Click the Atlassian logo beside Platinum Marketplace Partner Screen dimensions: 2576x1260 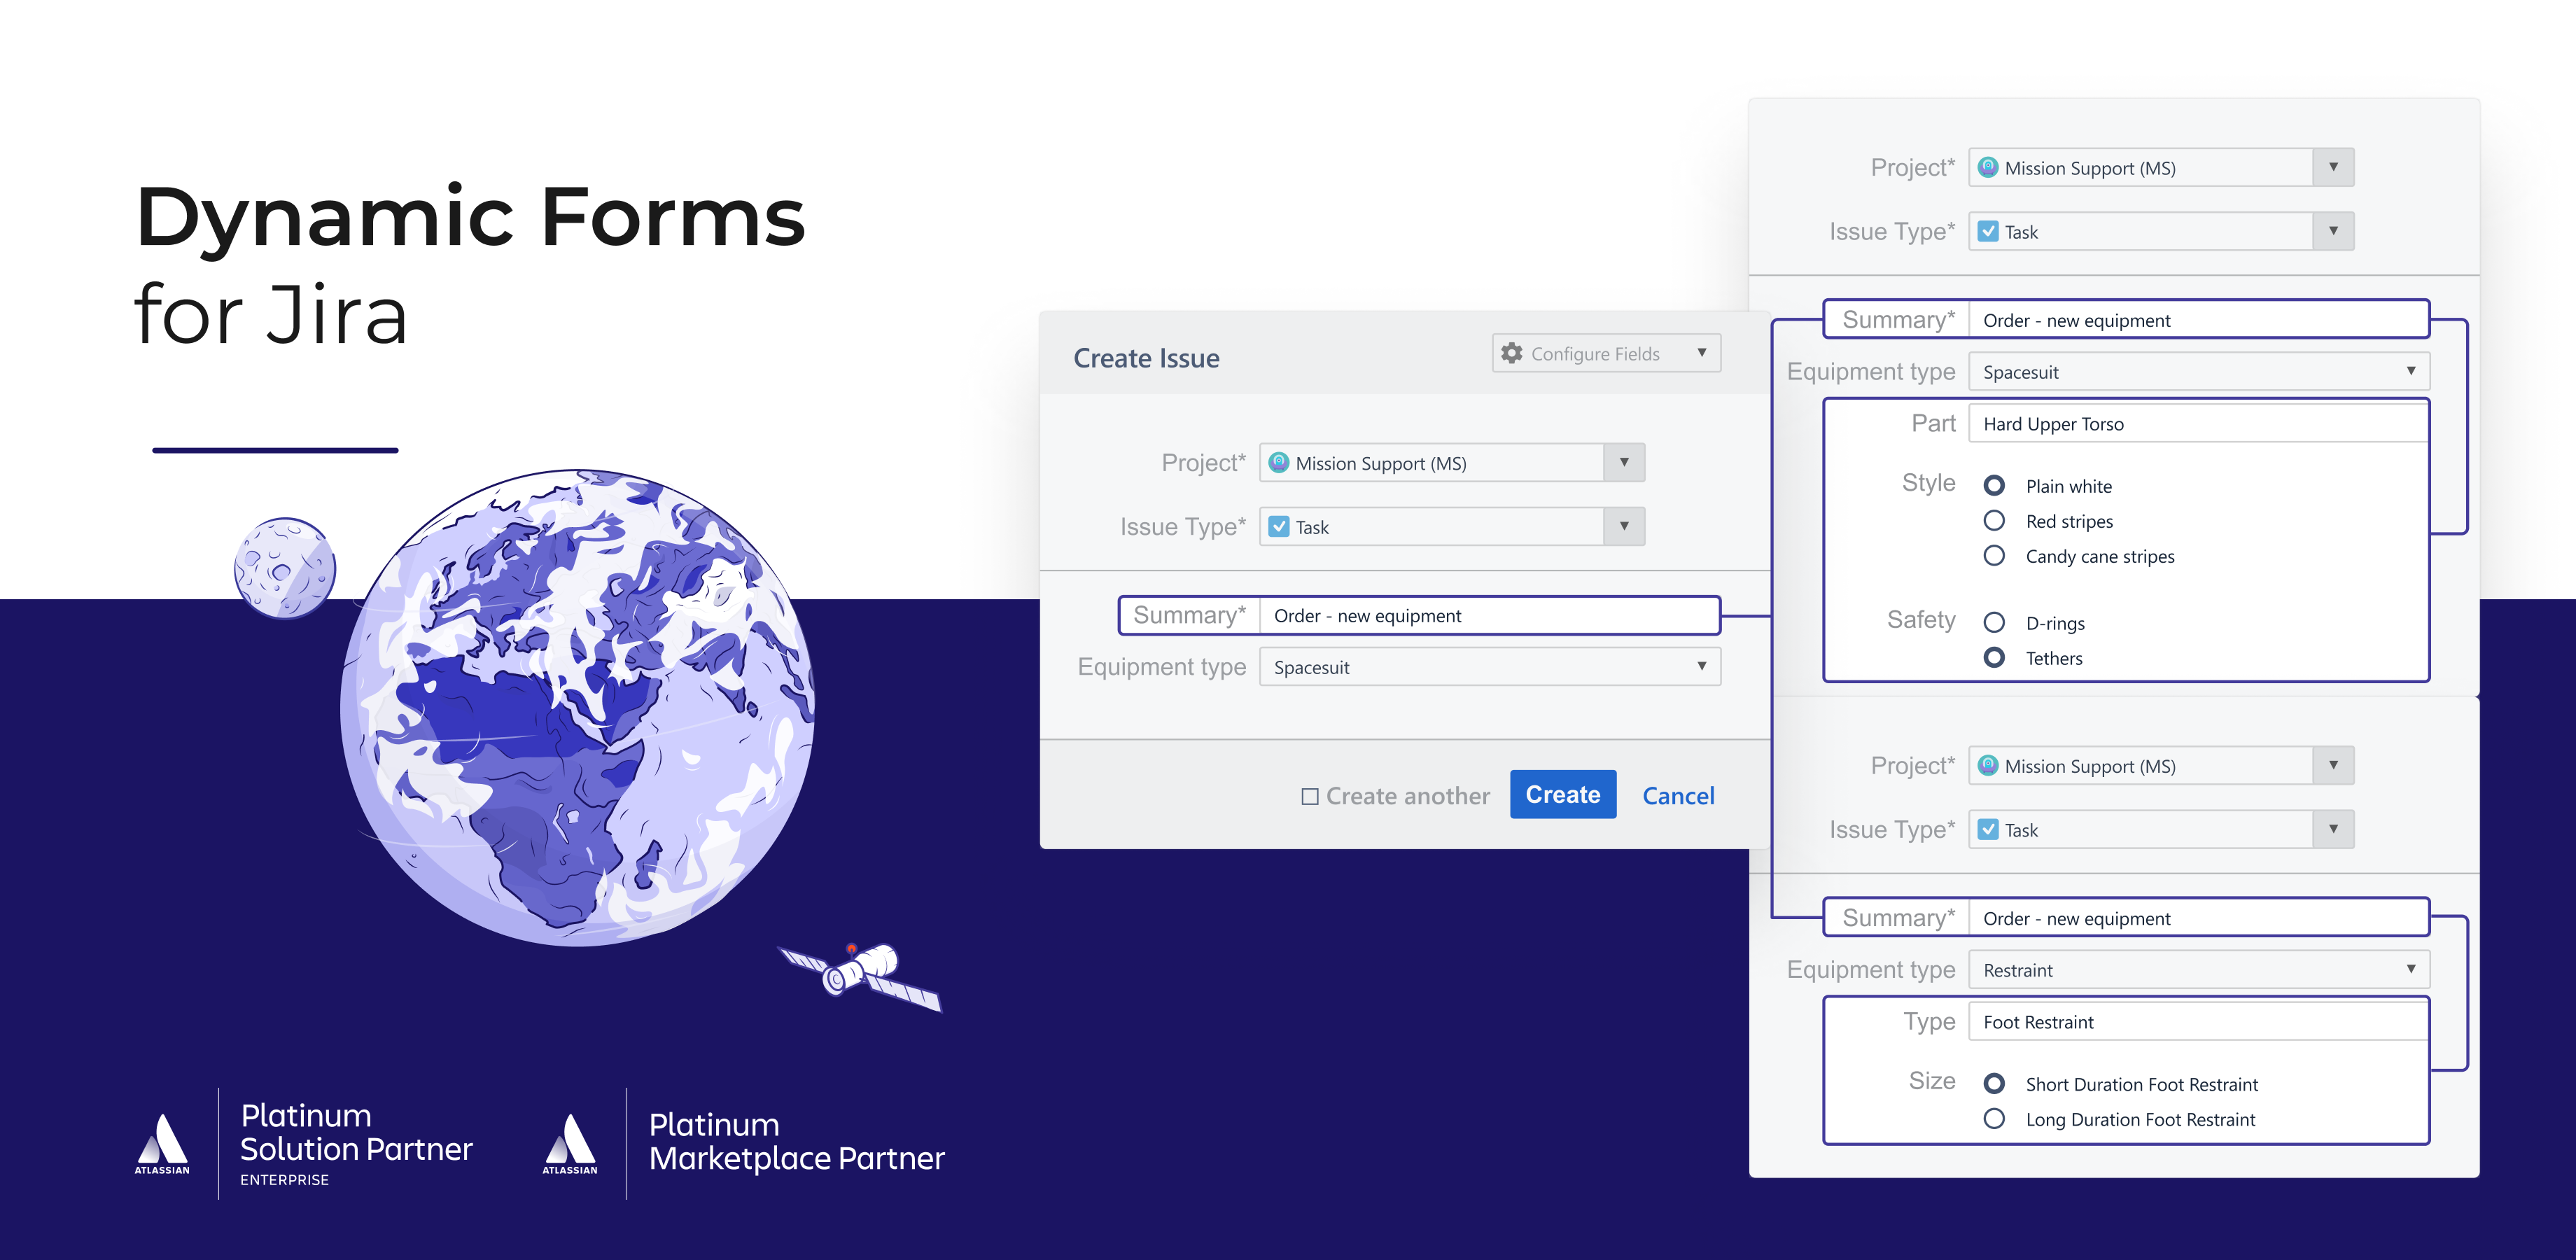(x=570, y=1143)
